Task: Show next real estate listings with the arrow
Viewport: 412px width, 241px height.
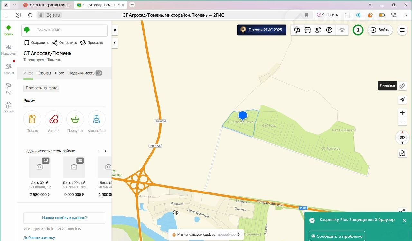Action: [105, 151]
